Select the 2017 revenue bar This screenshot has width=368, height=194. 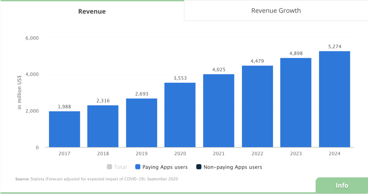(64, 129)
